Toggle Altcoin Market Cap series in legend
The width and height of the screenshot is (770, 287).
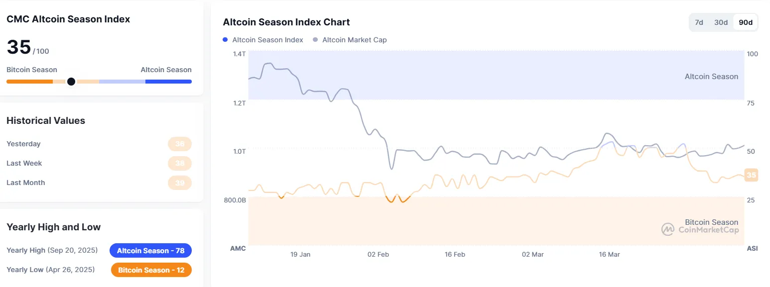(354, 40)
